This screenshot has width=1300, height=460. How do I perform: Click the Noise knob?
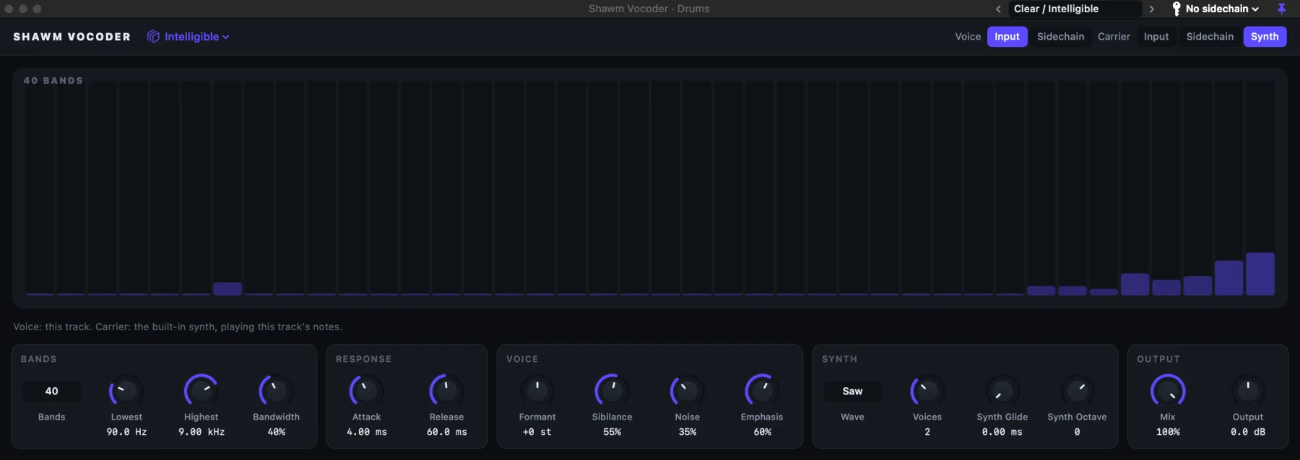(x=687, y=391)
